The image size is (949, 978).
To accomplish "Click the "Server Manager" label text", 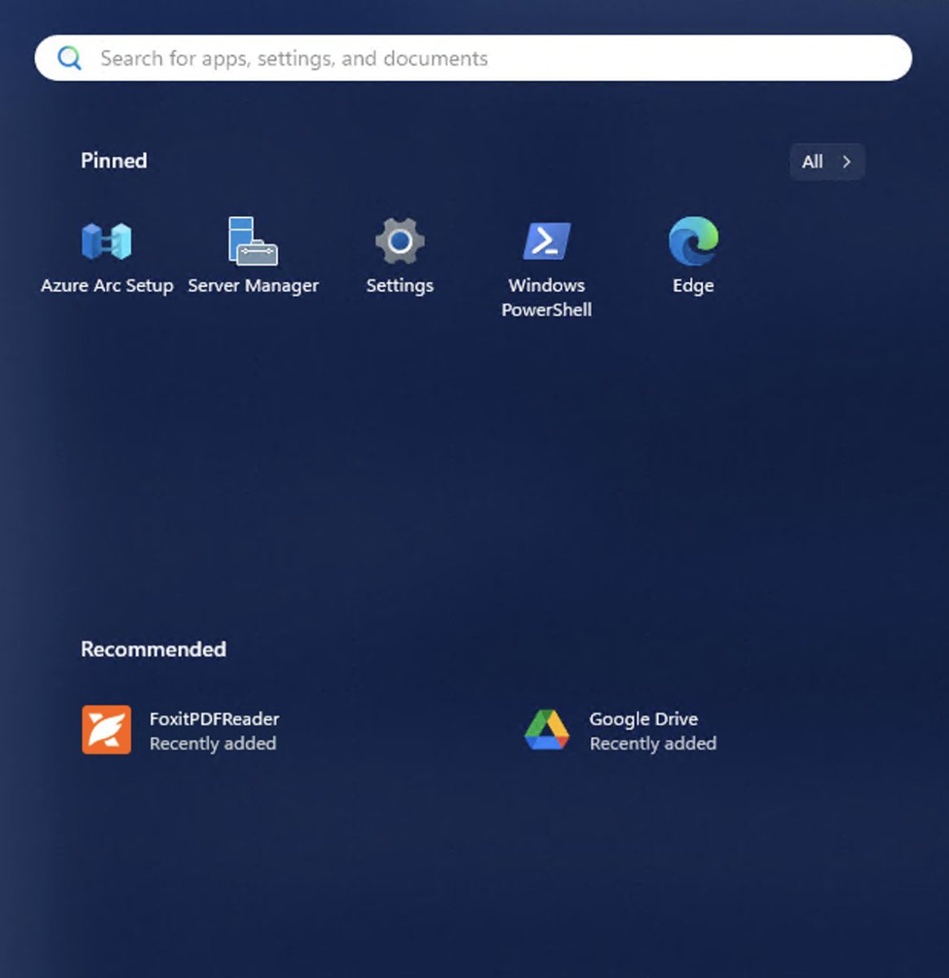I will [x=253, y=286].
